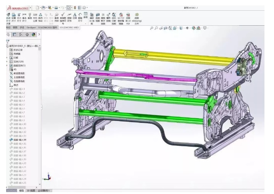This screenshot has height=194, width=274.
Task: Expand the SOLIDWORKS menu arrow beside logo
Action: click(31, 8)
